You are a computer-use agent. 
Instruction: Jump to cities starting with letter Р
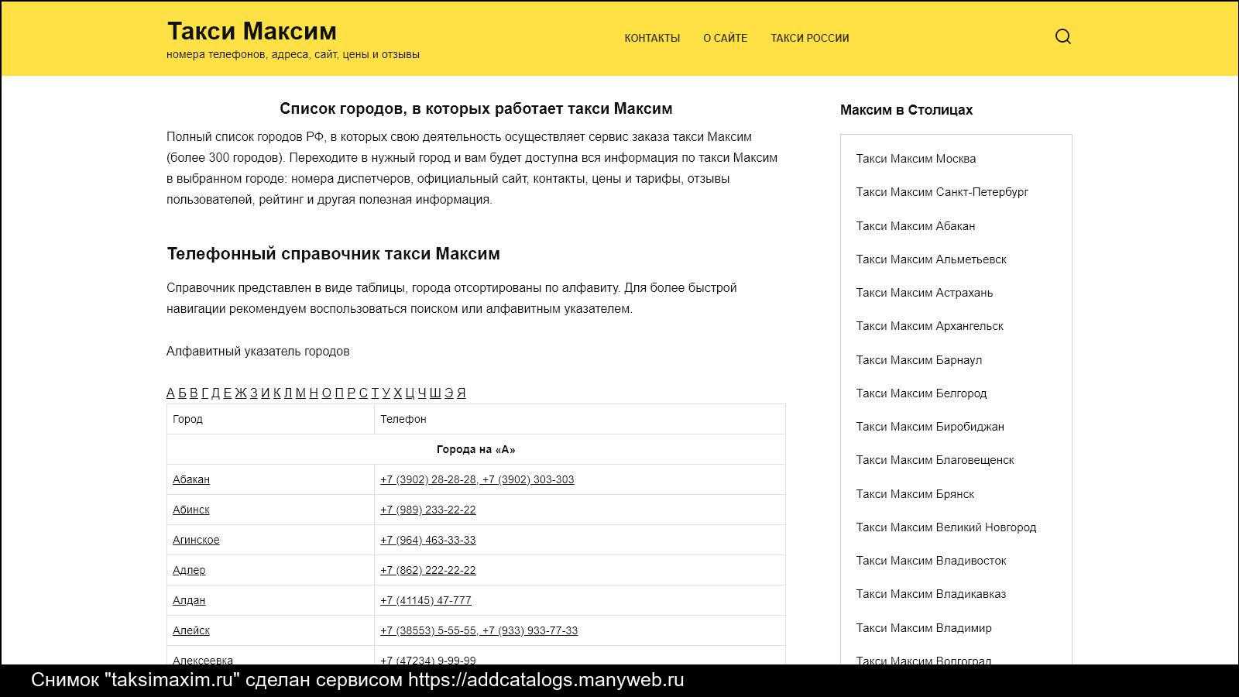click(351, 393)
